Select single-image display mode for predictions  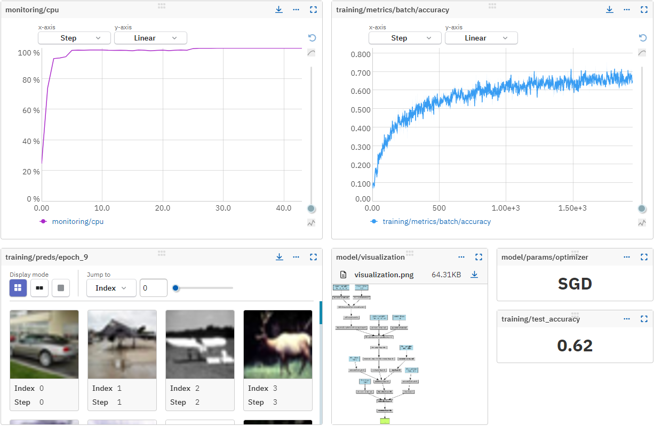(60, 288)
